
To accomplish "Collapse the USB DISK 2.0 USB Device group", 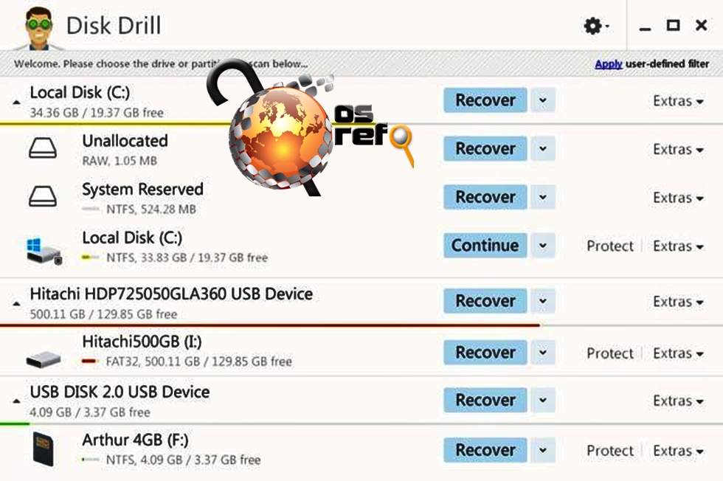I will 16,401.
